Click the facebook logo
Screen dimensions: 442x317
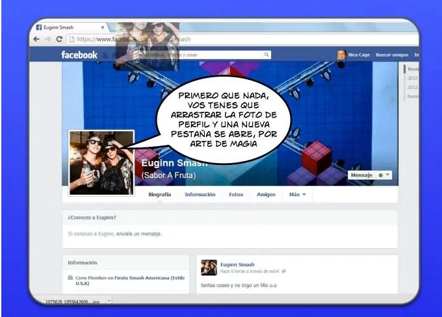pos(79,55)
